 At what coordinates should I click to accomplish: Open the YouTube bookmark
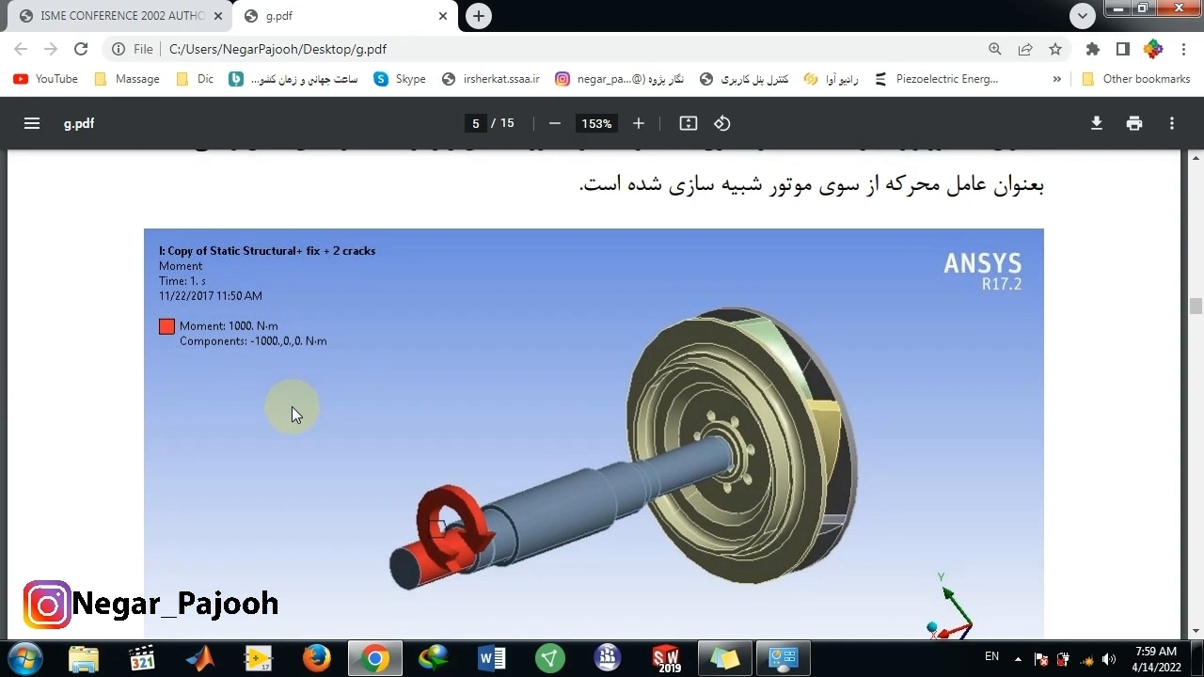(x=46, y=79)
